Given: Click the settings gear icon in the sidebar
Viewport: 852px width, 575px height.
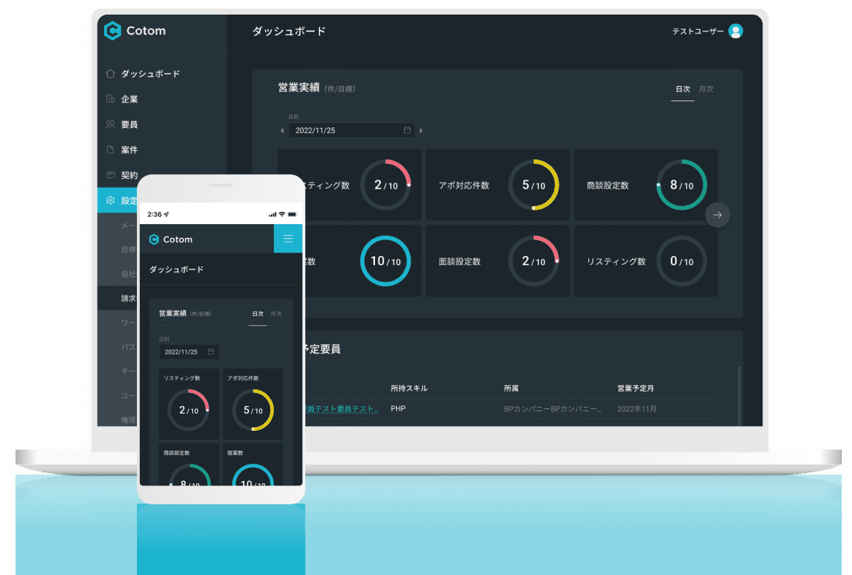Looking at the screenshot, I should (110, 200).
